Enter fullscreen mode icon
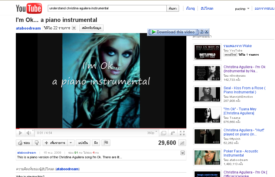 (182, 133)
